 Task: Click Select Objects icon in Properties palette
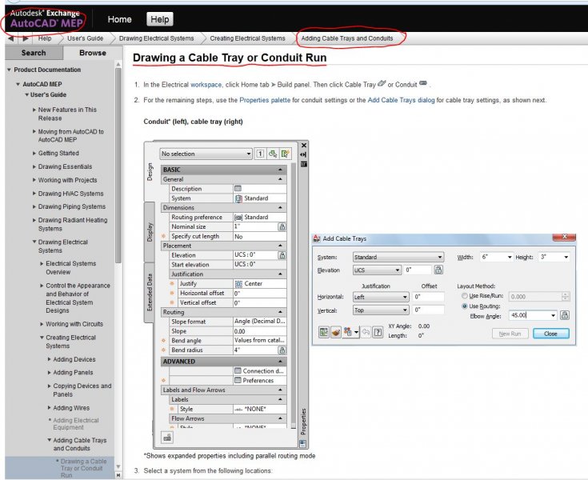coord(273,154)
